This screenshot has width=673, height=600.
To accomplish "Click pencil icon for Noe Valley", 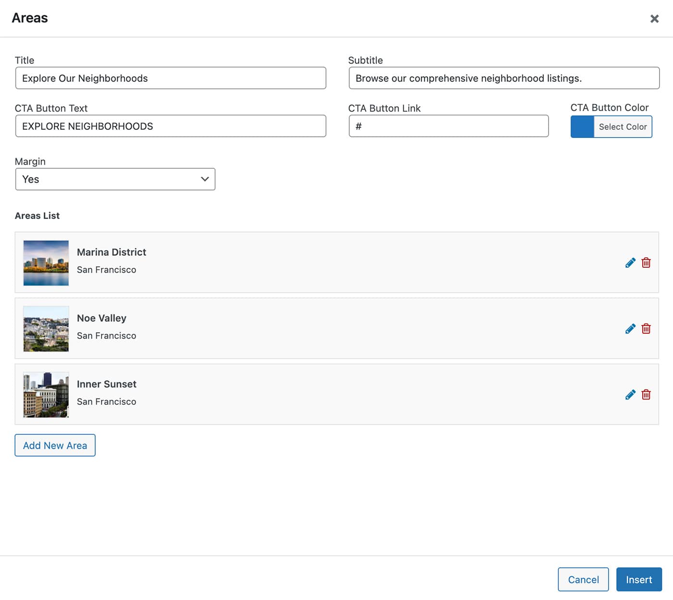I will [630, 328].
